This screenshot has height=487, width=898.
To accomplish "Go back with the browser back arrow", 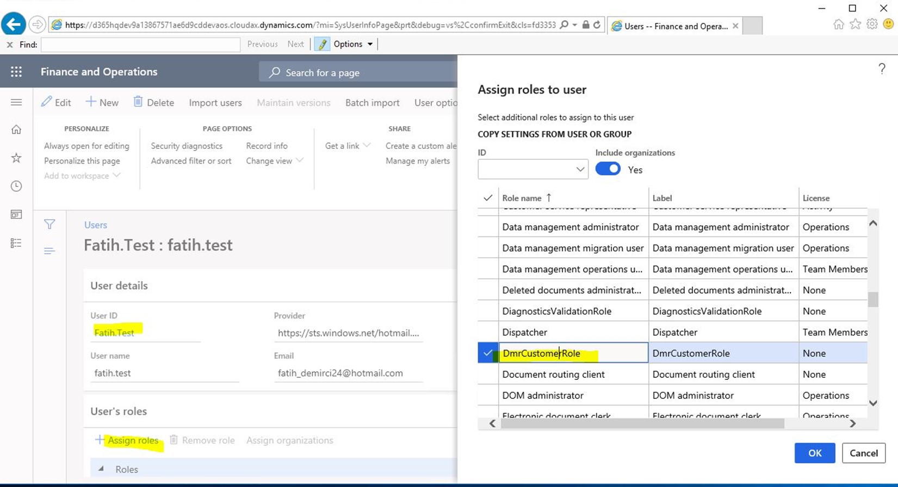I will click(13, 24).
